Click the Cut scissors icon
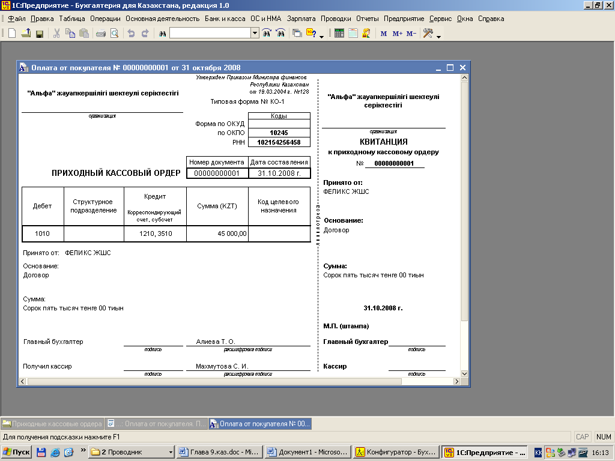This screenshot has width=615, height=461. (x=56, y=34)
